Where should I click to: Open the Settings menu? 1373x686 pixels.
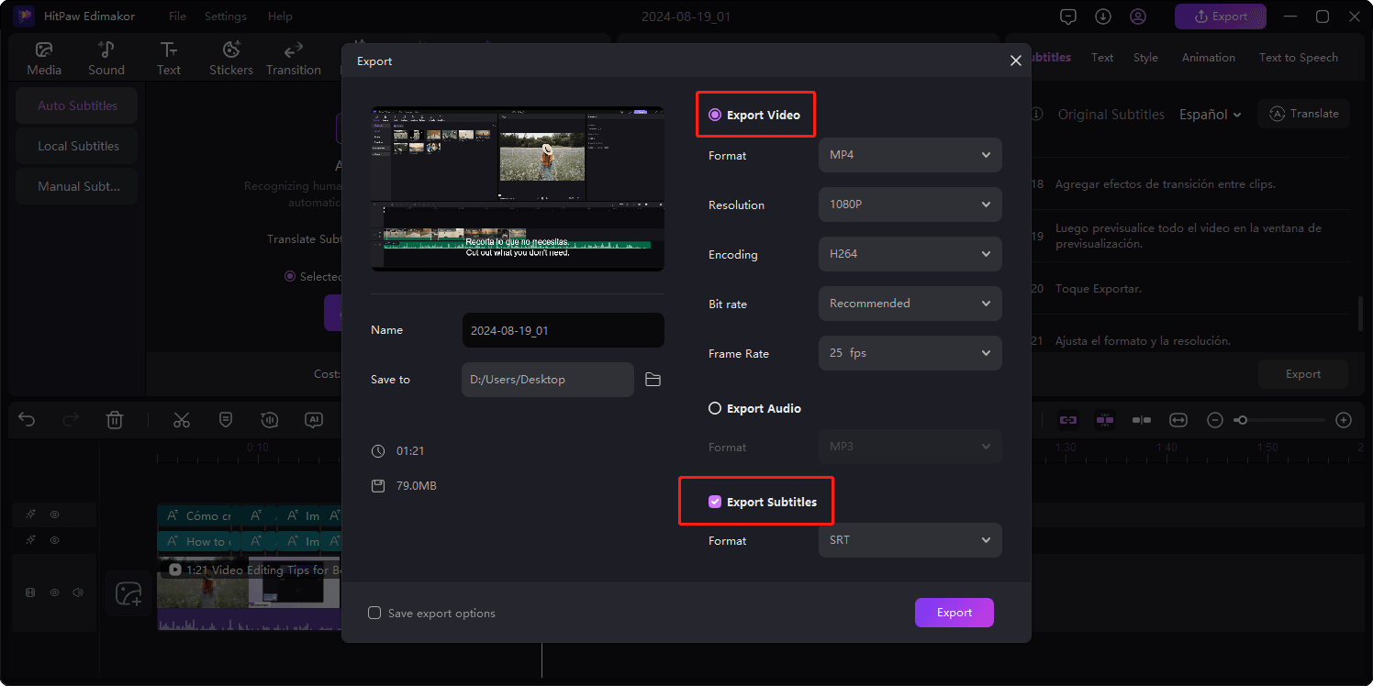tap(225, 16)
